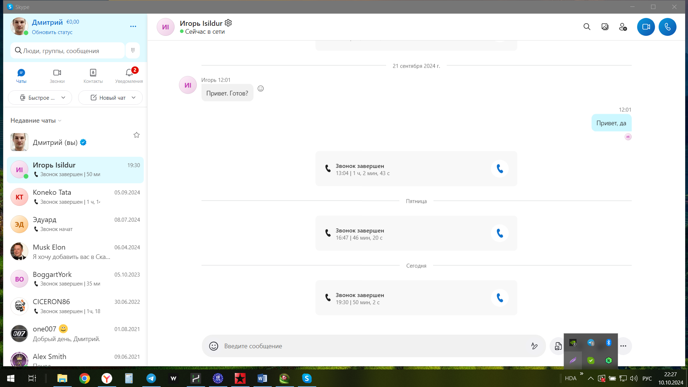Select the Игорь Isildur chat
The height and width of the screenshot is (387, 688).
pyautogui.click(x=75, y=170)
